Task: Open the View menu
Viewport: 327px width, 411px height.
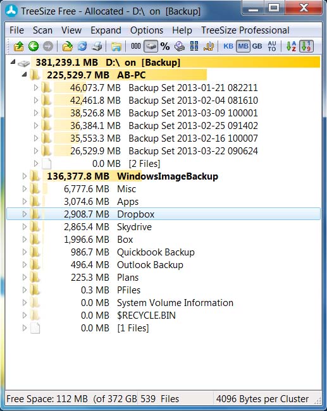Action: (71, 30)
